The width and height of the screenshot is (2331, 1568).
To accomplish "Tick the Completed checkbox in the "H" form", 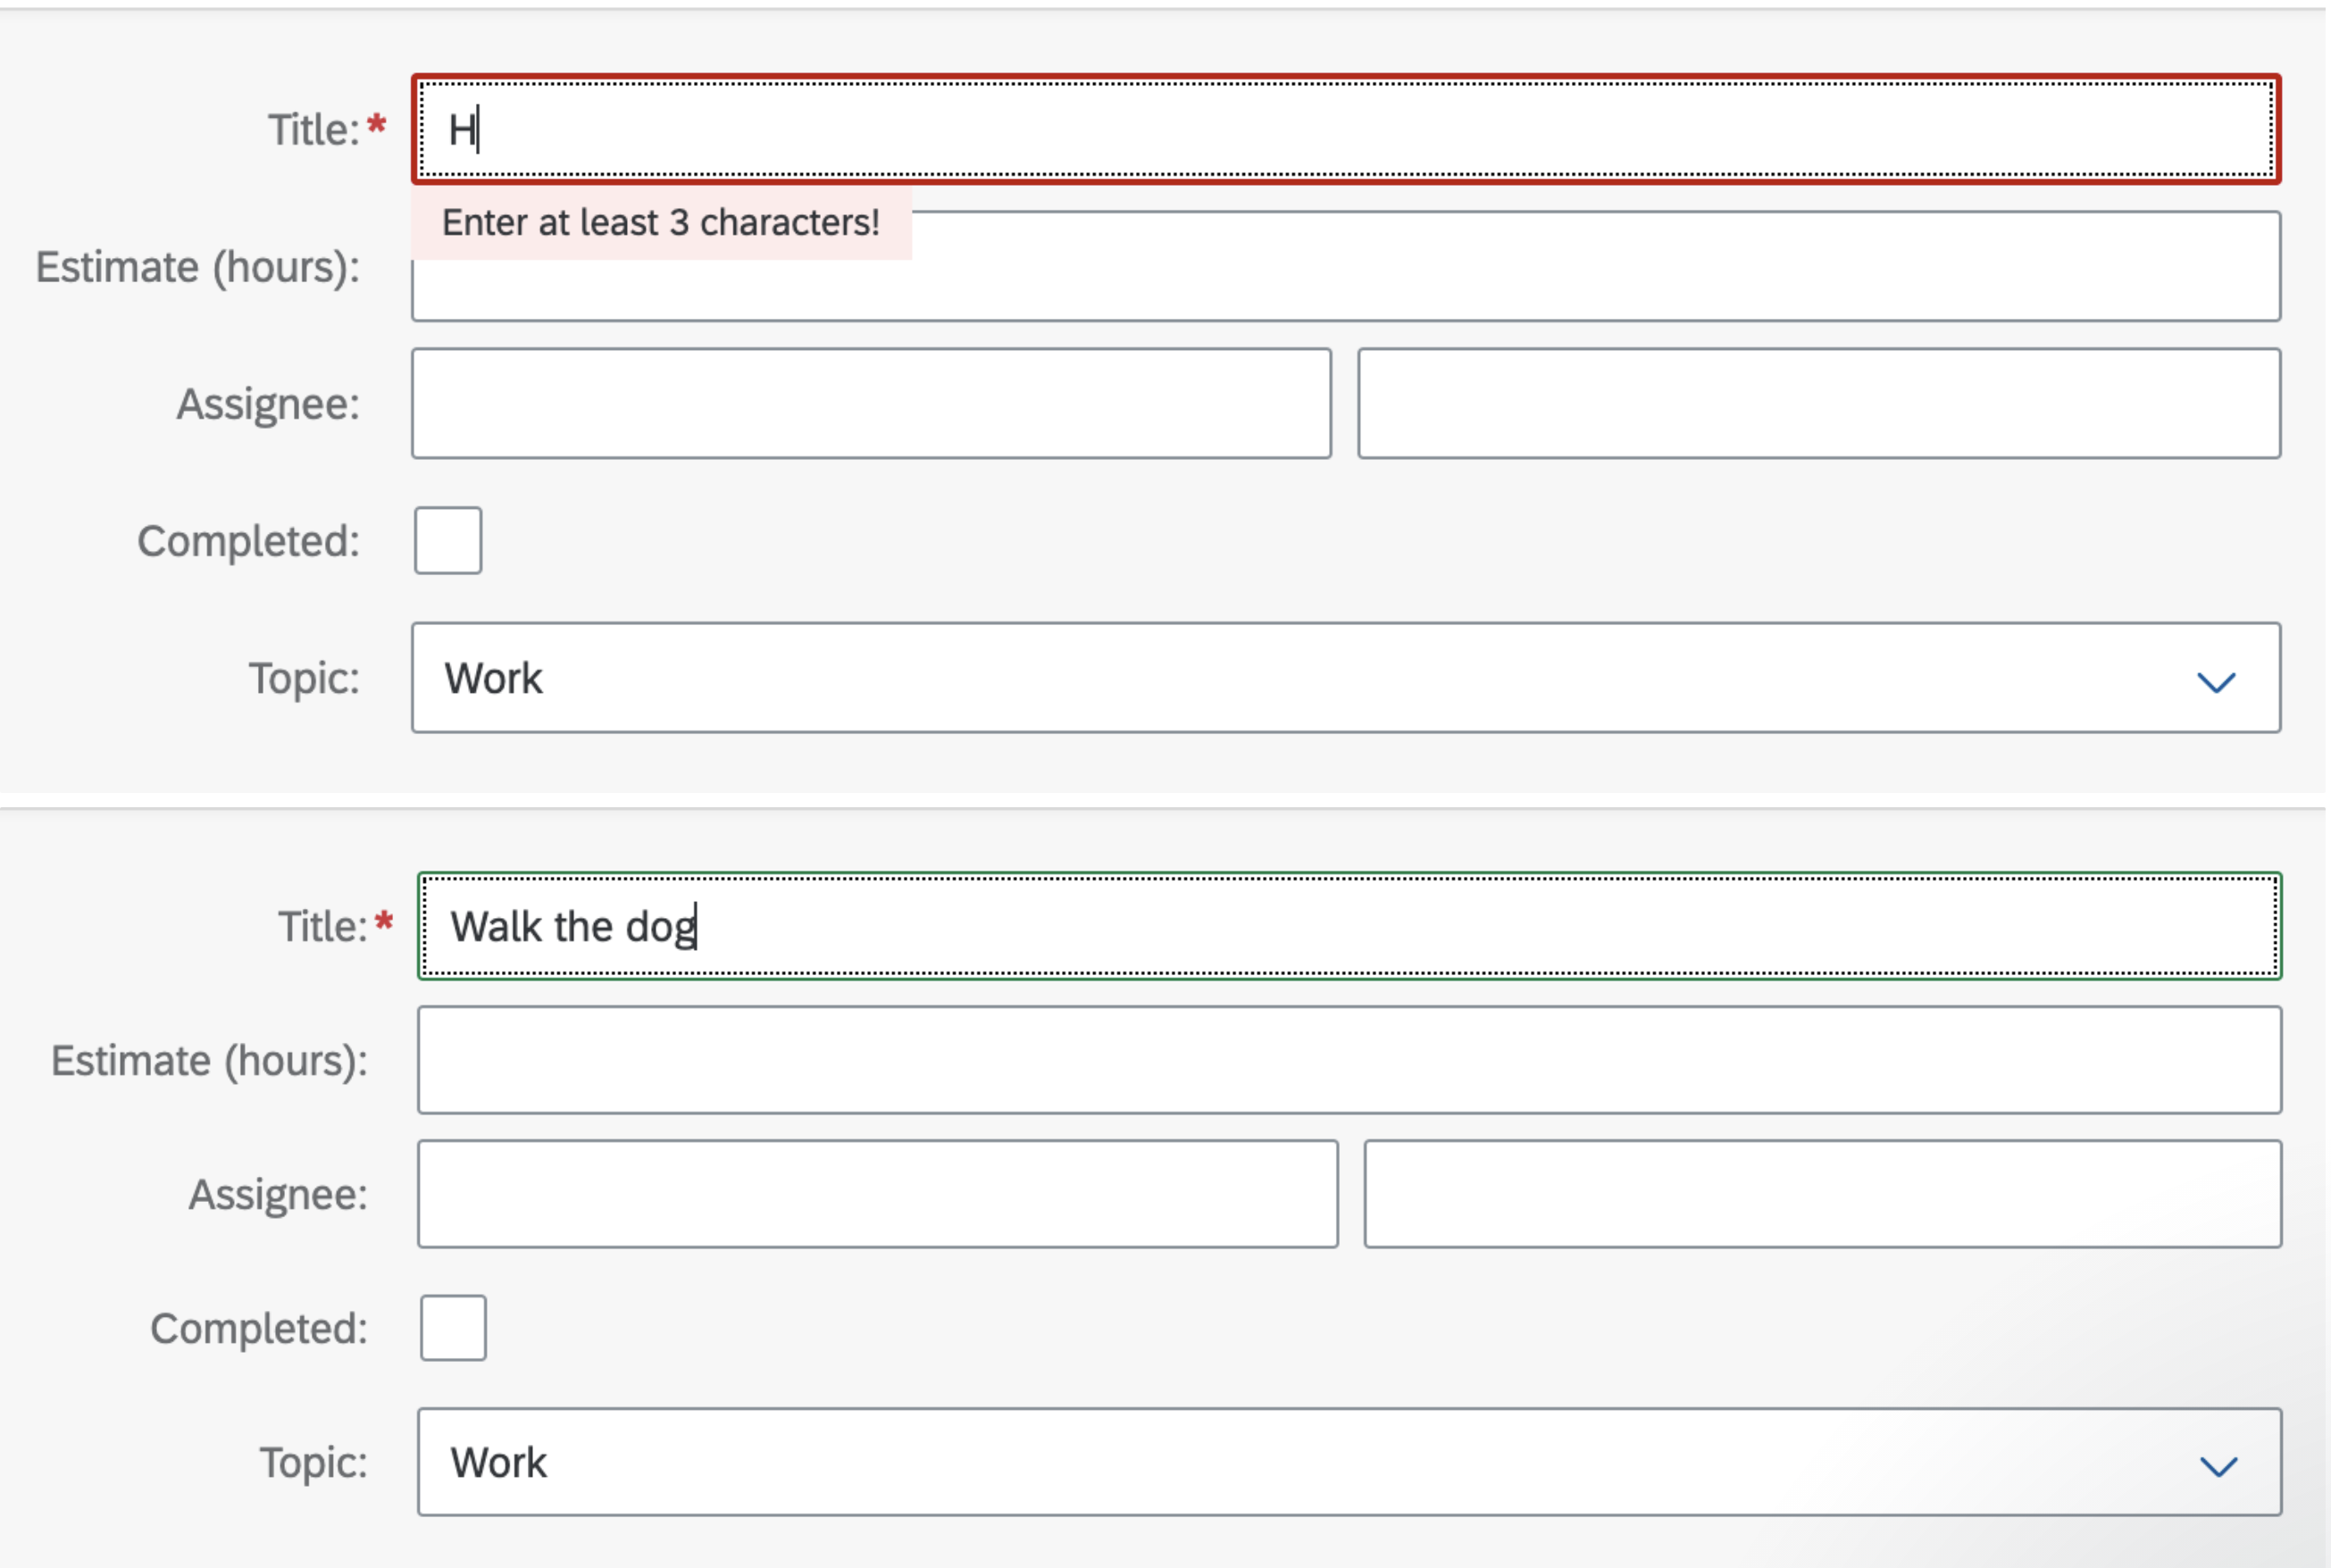I will coord(448,541).
